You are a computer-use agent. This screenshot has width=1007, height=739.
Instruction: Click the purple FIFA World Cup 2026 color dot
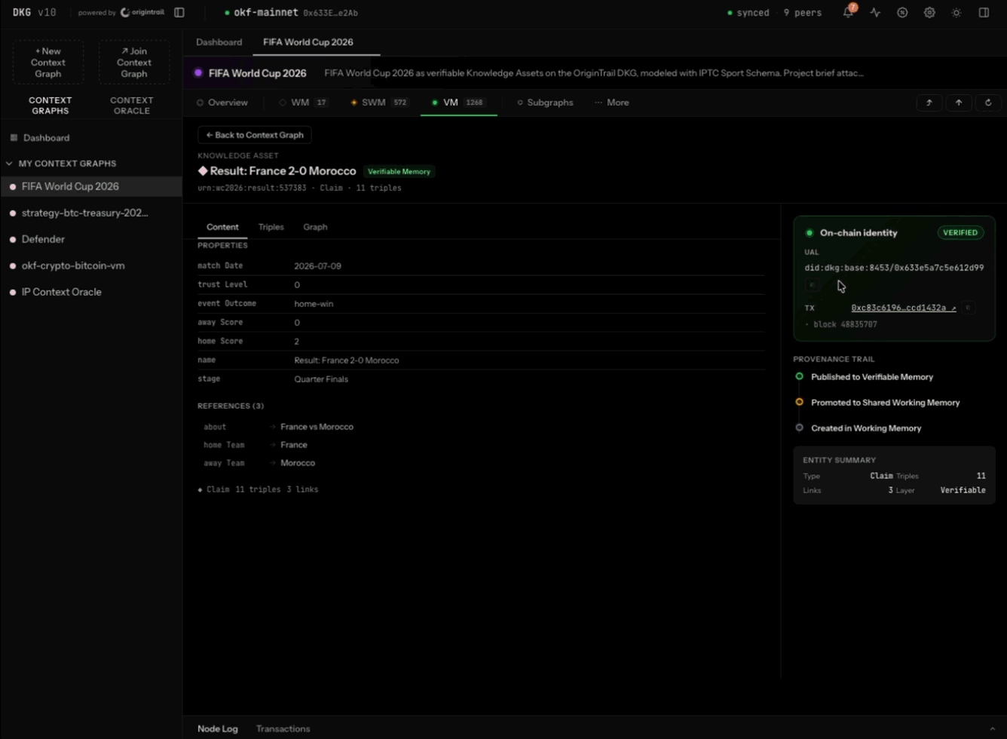pyautogui.click(x=198, y=73)
